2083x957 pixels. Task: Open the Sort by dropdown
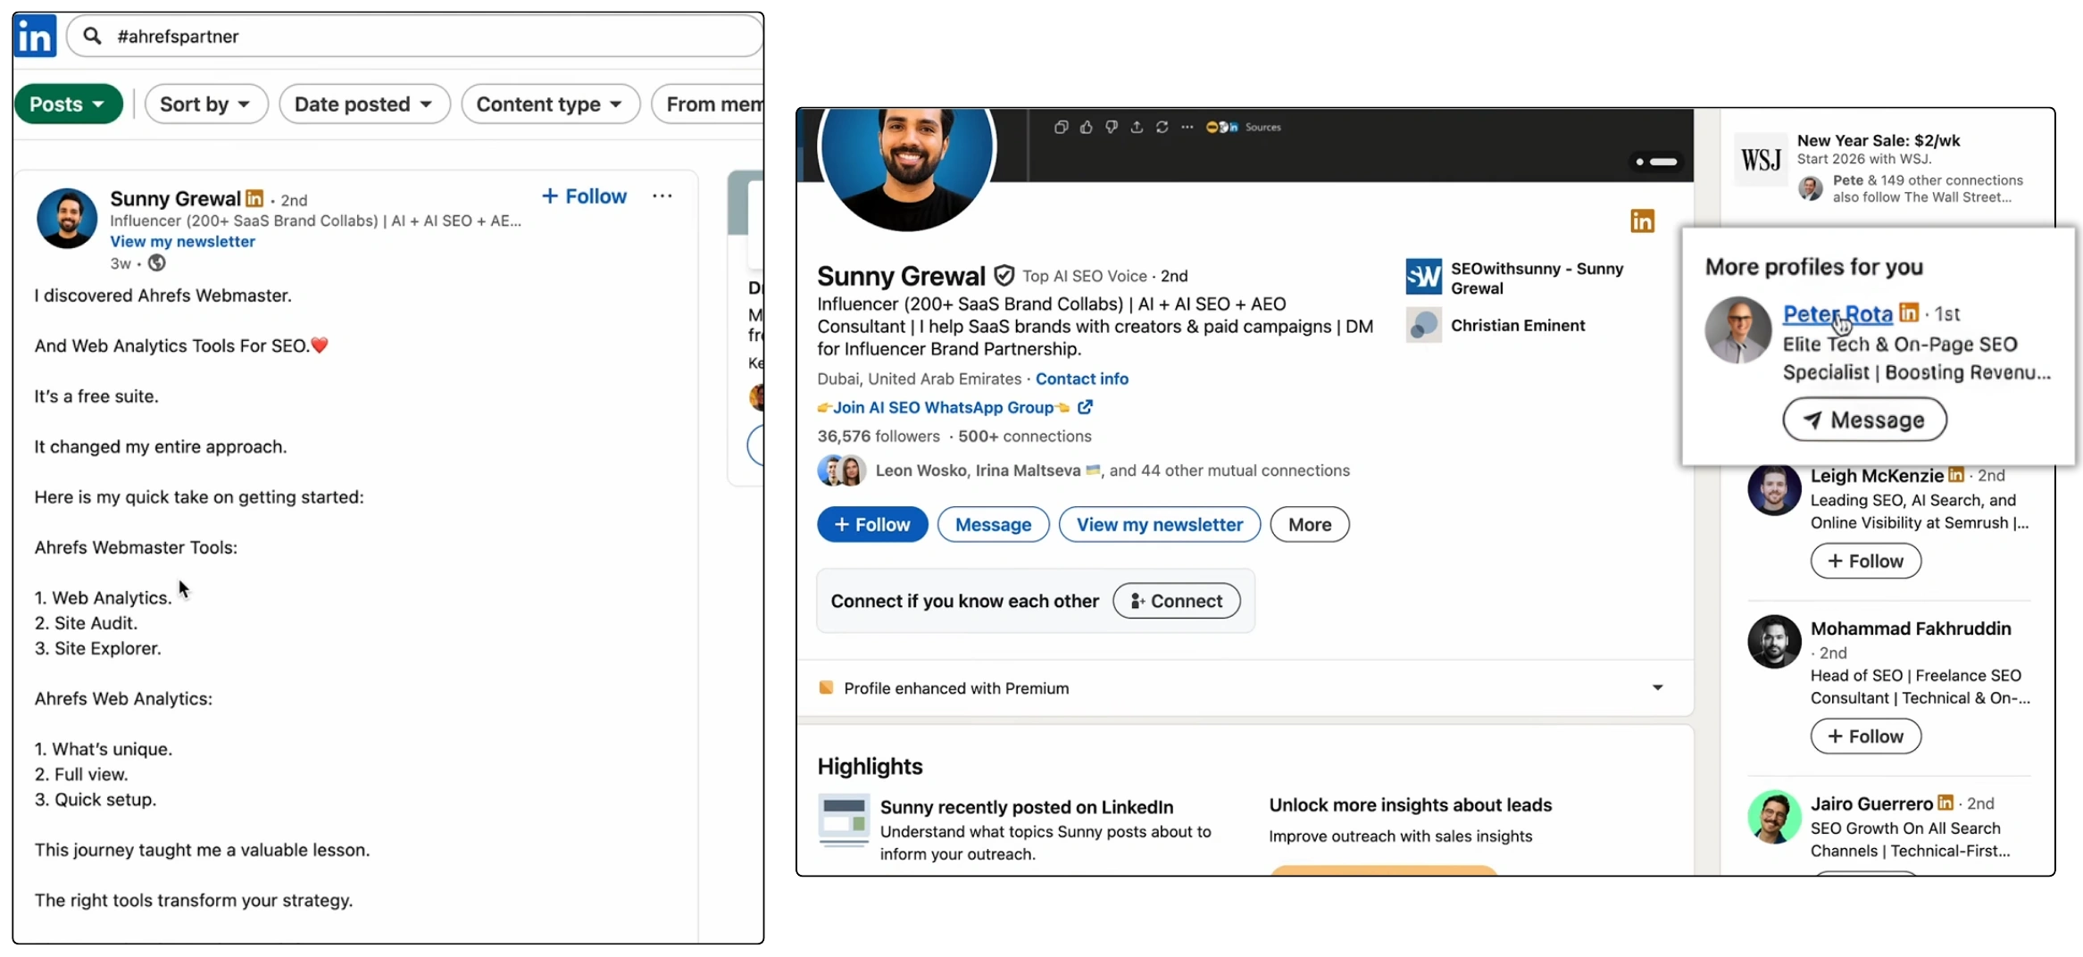pos(206,104)
